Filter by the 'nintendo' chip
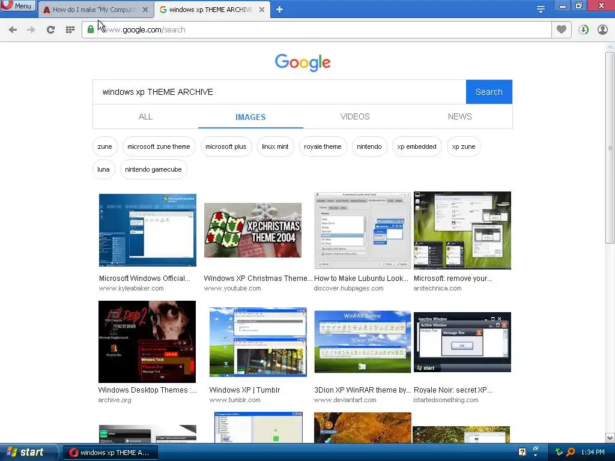 369,146
